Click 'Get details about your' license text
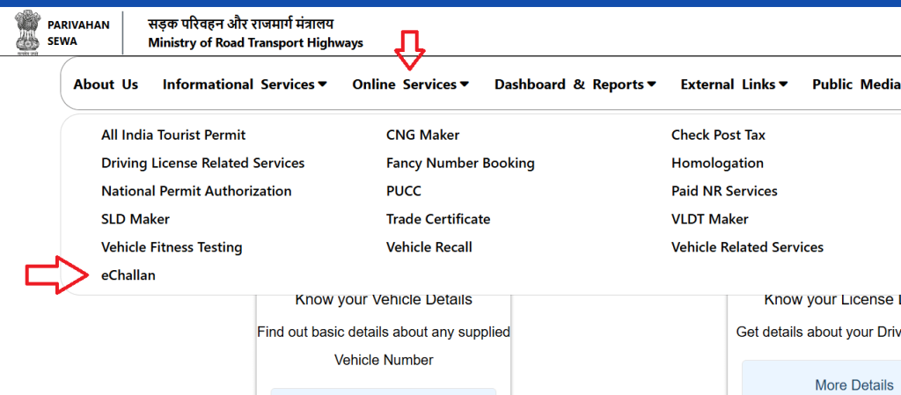 coord(819,332)
